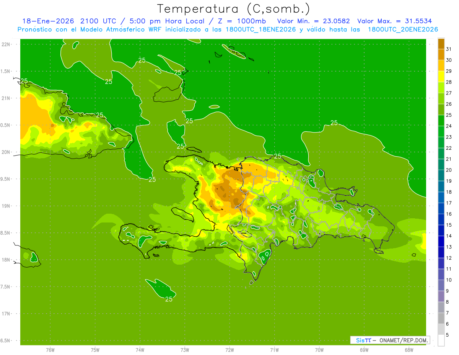
Task: Click the '24' label on the color scale
Action: pos(449,126)
